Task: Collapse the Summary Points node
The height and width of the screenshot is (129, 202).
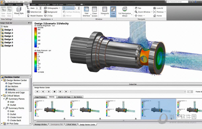Action: [4, 108]
